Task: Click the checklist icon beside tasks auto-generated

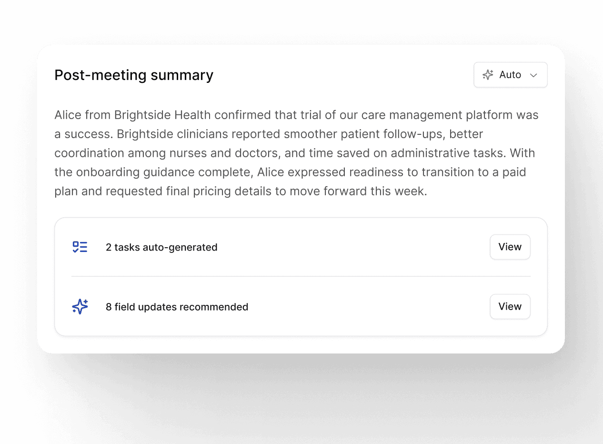Action: point(80,247)
